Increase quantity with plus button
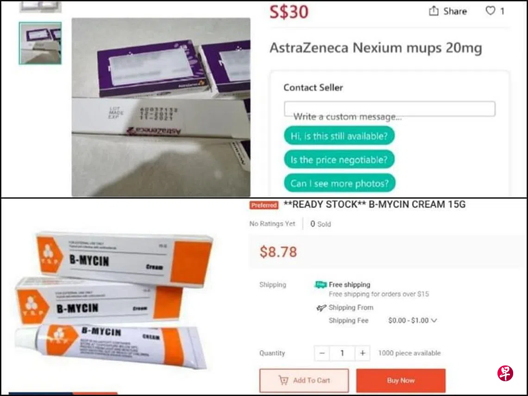 [362, 353]
